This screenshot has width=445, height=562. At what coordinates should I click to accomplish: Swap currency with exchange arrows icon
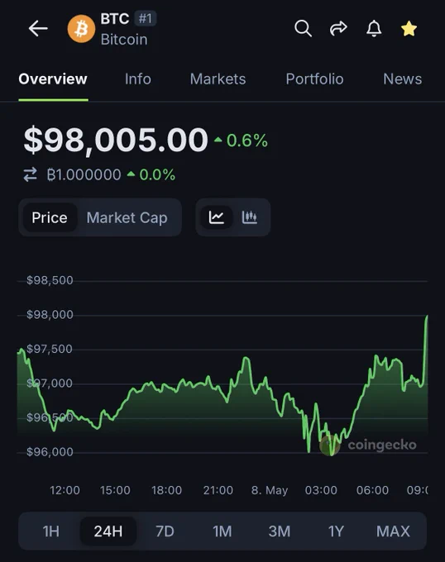coord(30,174)
